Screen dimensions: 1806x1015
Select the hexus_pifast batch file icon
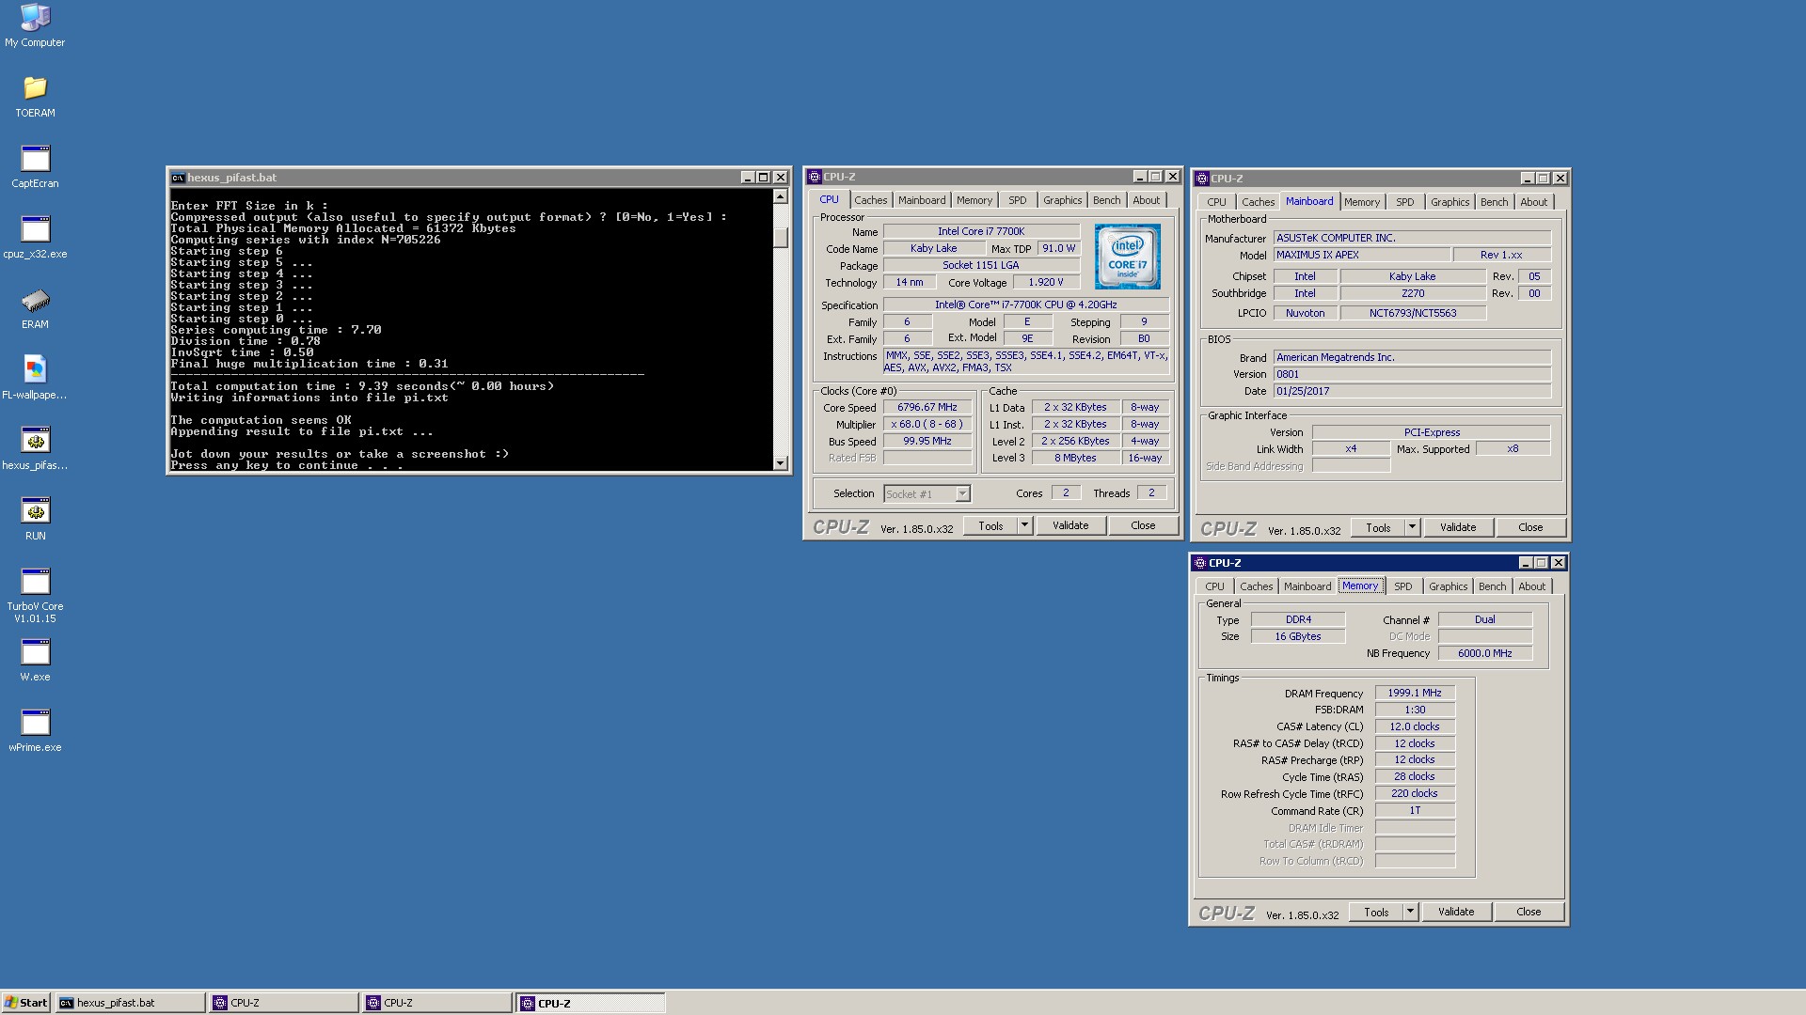point(35,448)
